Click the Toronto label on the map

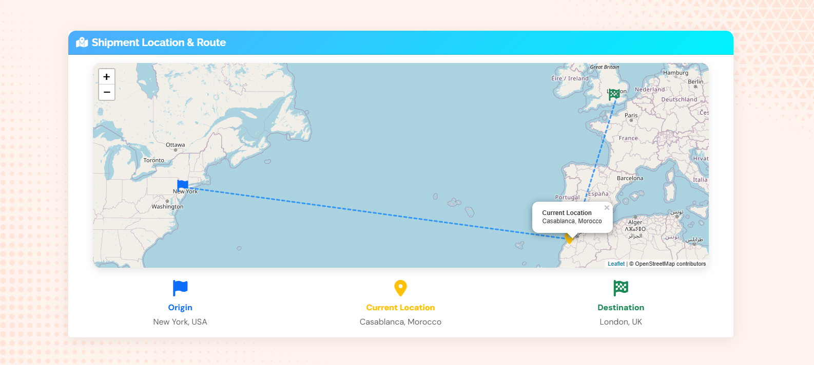[x=154, y=161]
